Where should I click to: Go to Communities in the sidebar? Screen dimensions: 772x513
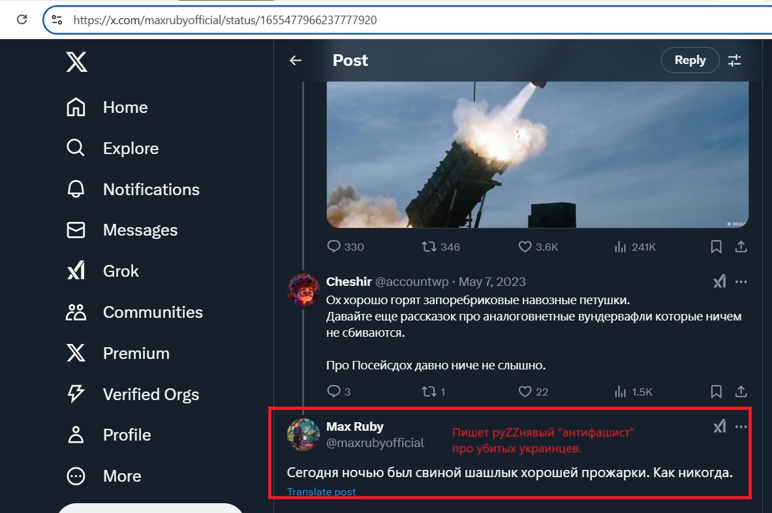[x=134, y=311]
